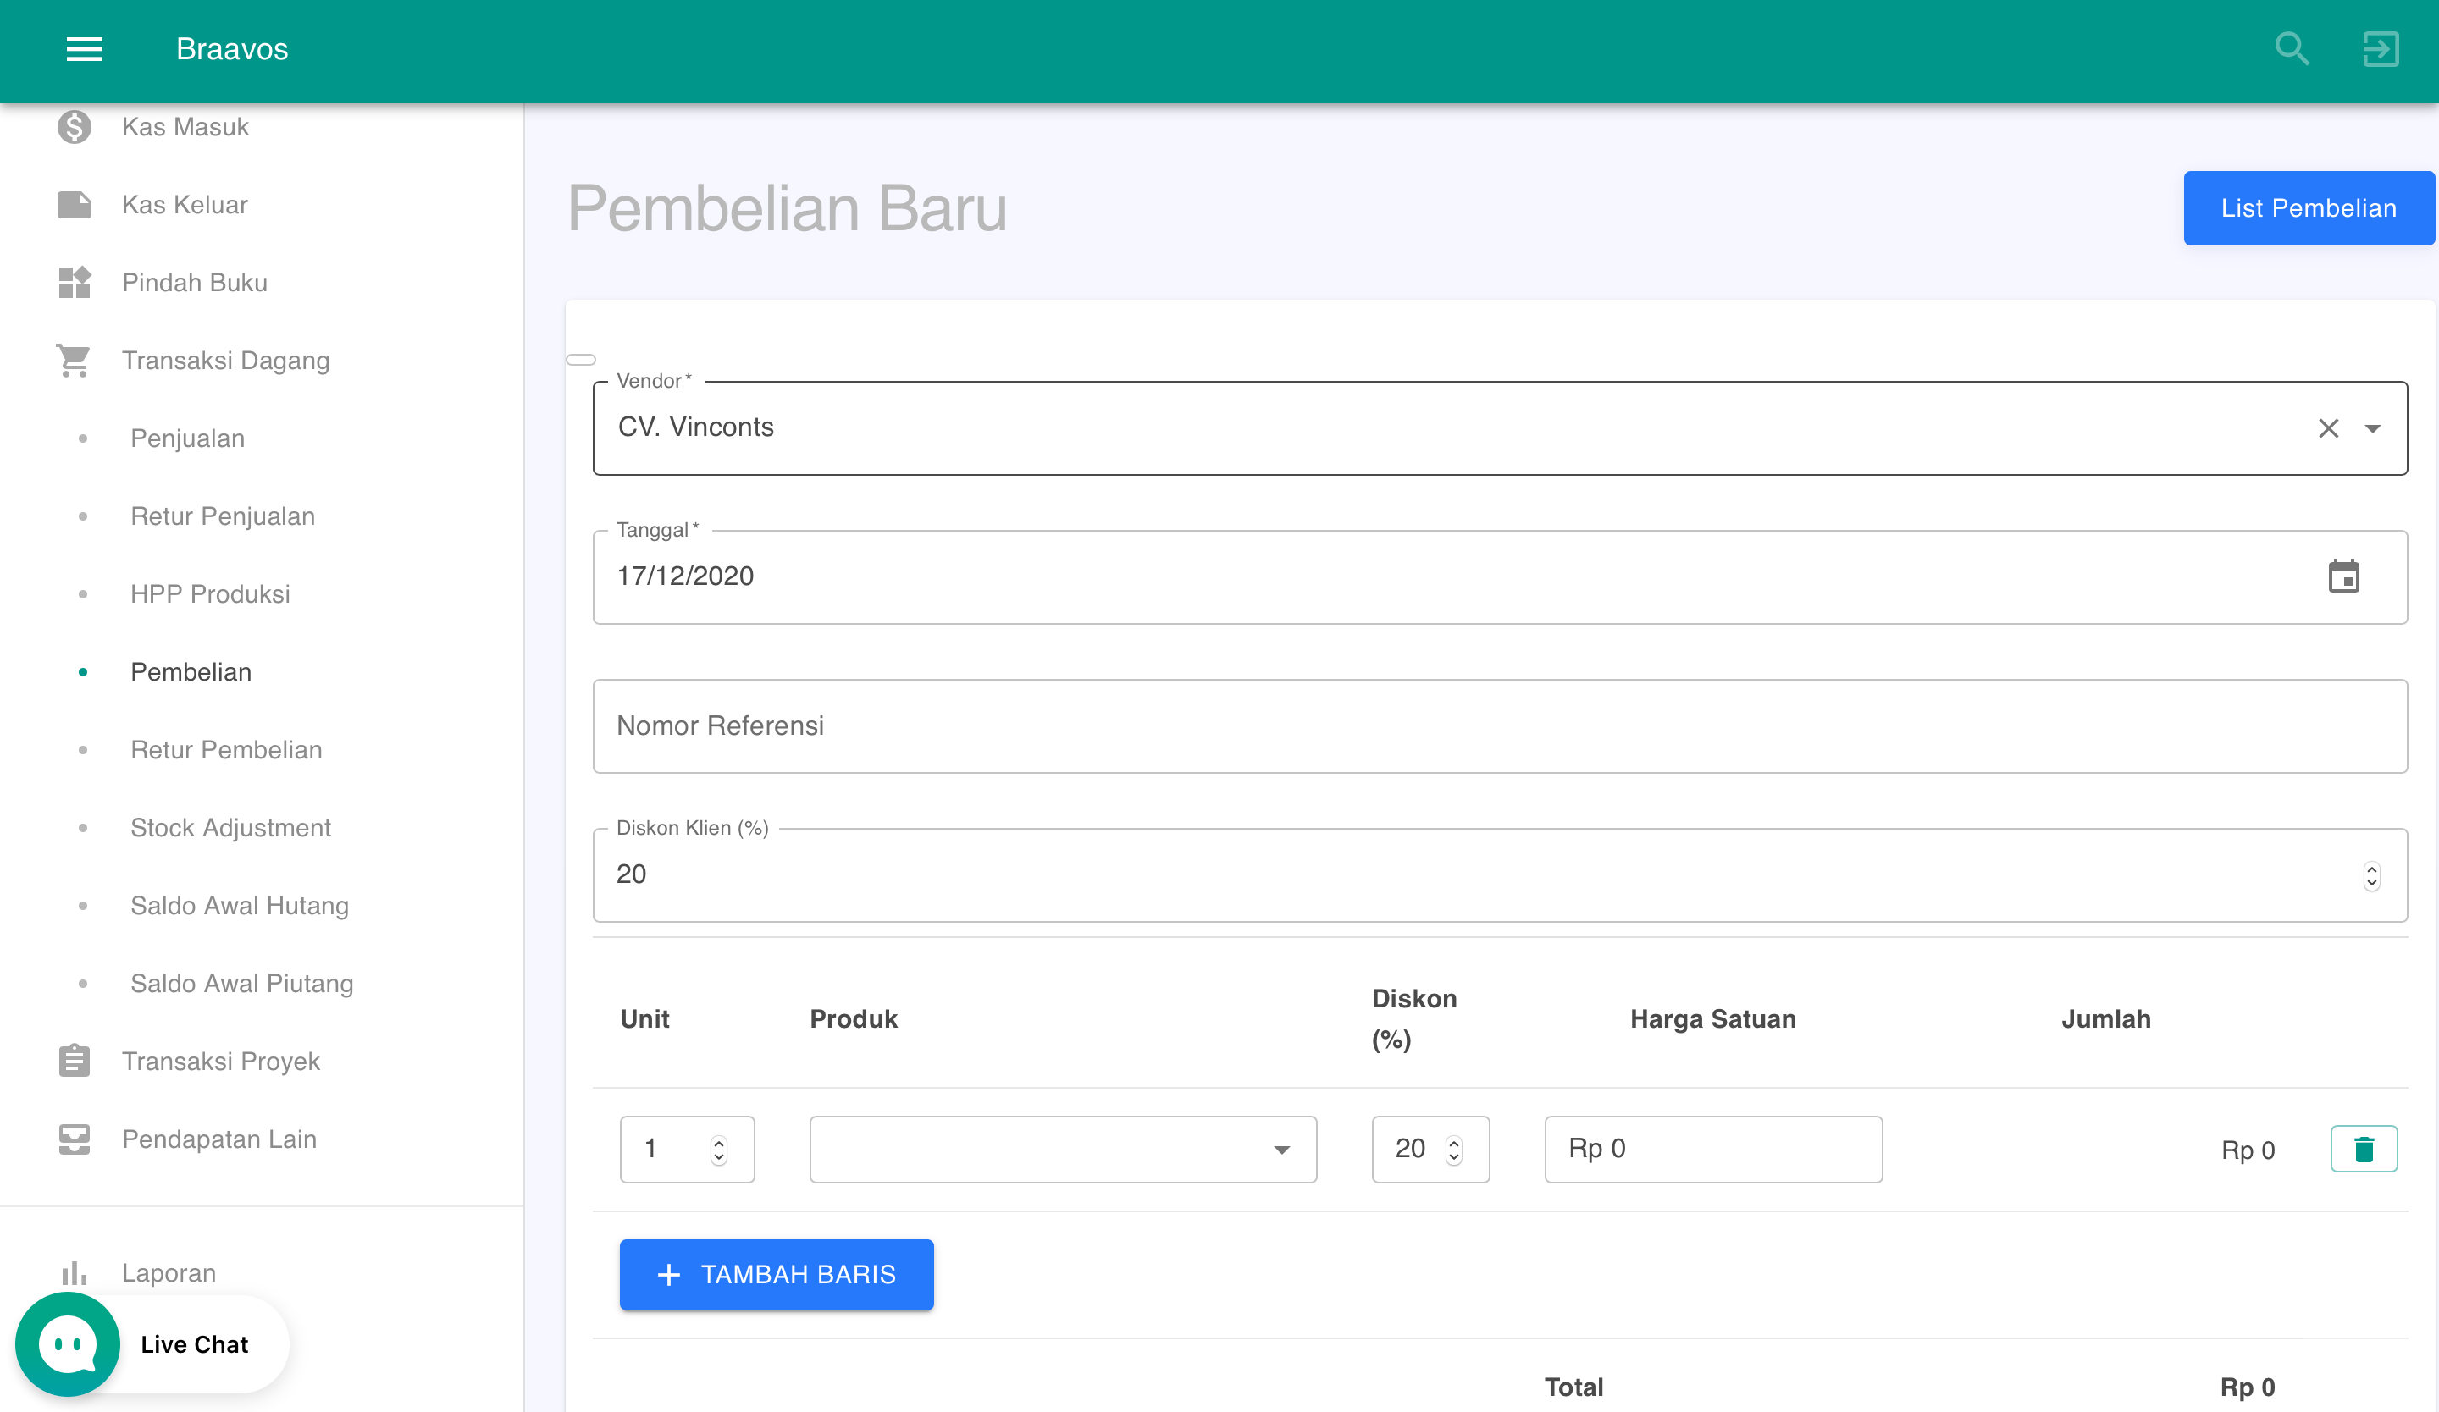Open the date picker calendar icon
Screen dimensions: 2439x1412
(x=2345, y=576)
